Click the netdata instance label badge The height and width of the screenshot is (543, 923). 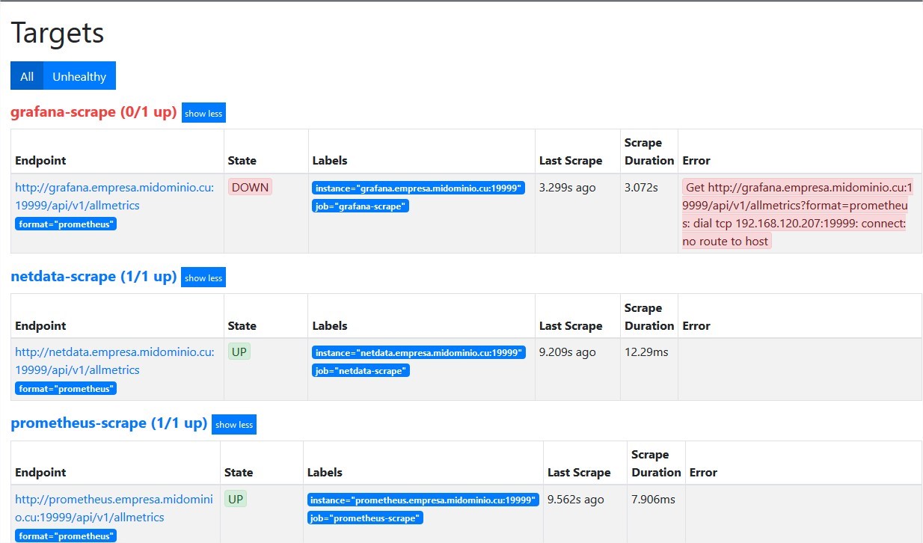click(419, 352)
